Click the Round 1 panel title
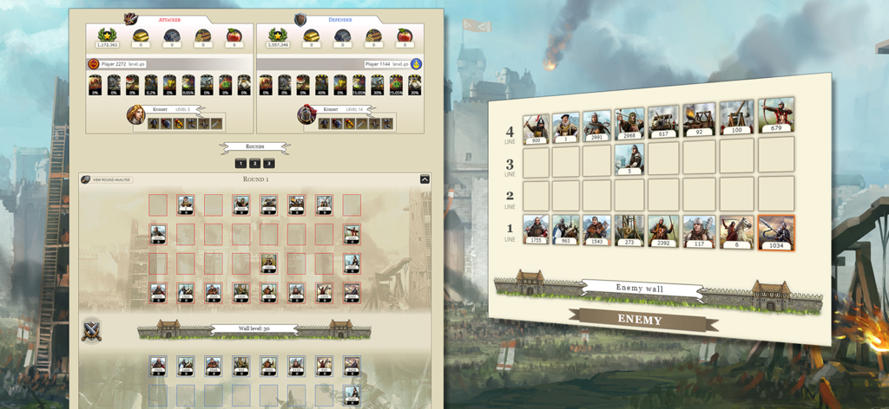Image resolution: width=889 pixels, height=409 pixels. tap(255, 179)
